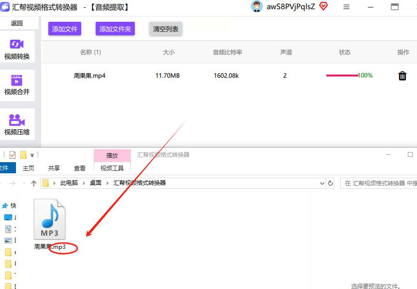Click the user avatar icon
Screen dimensions: 417x289
click(x=257, y=6)
